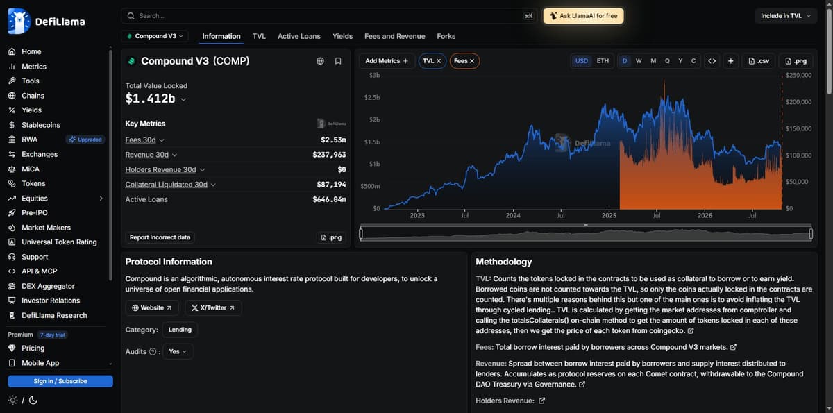The image size is (833, 413).
Task: Open the Tools wrench icon
Action: (12, 81)
